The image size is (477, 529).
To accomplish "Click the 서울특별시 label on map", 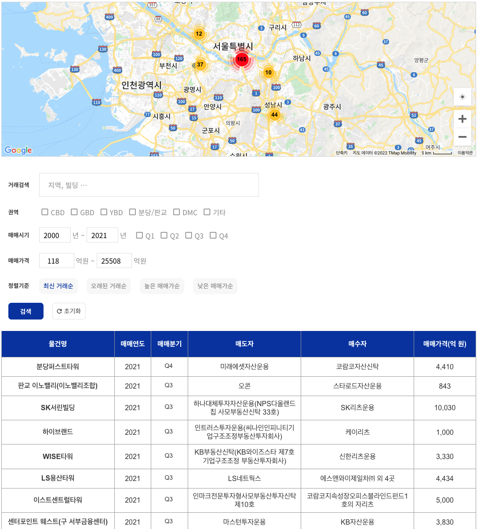I will (233, 46).
